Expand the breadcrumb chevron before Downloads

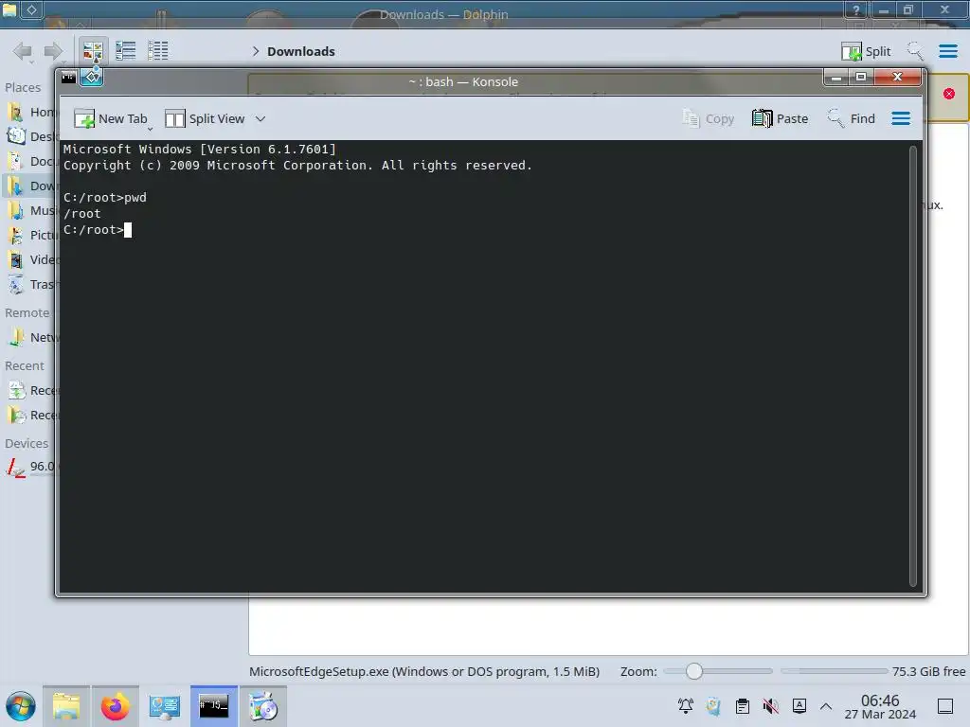[x=256, y=51]
